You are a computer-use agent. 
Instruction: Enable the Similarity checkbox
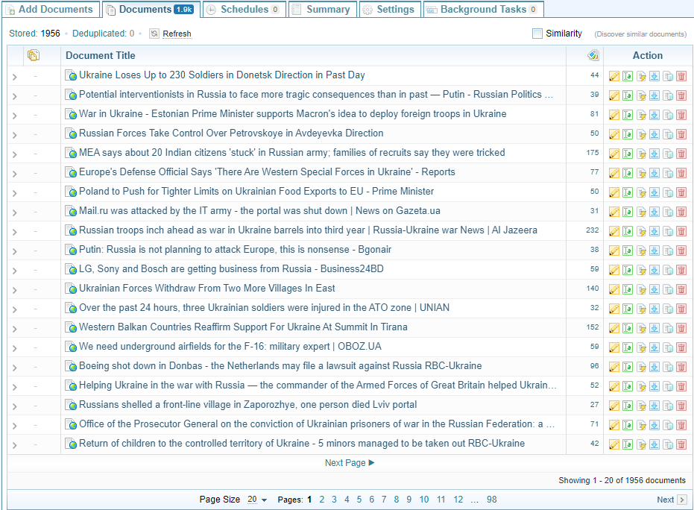pyautogui.click(x=537, y=34)
